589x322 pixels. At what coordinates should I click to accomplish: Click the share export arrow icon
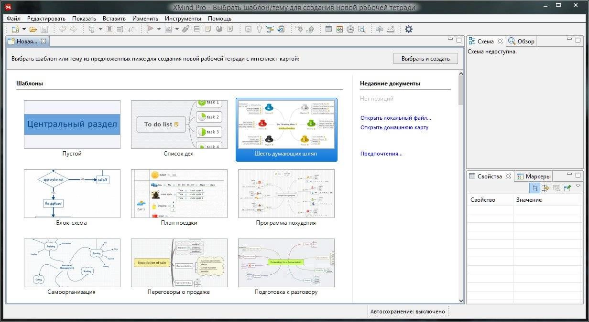coord(391,29)
